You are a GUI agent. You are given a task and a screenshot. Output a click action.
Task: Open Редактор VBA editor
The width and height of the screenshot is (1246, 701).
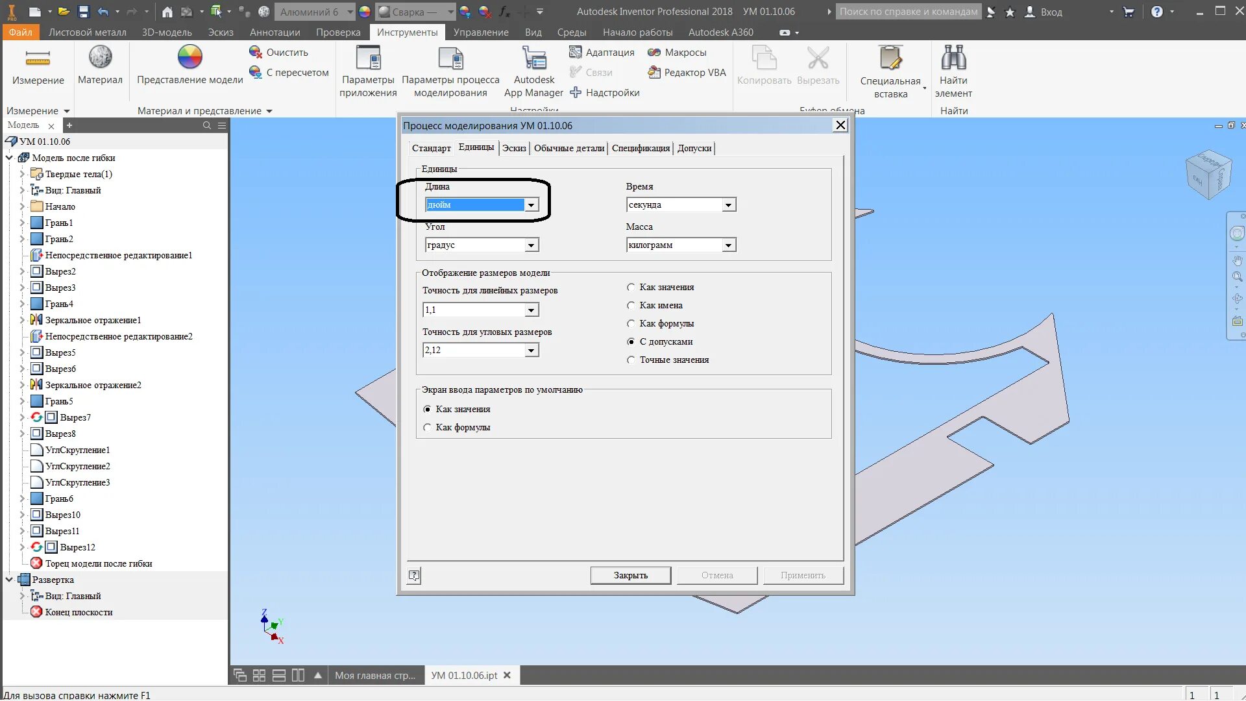pos(687,72)
